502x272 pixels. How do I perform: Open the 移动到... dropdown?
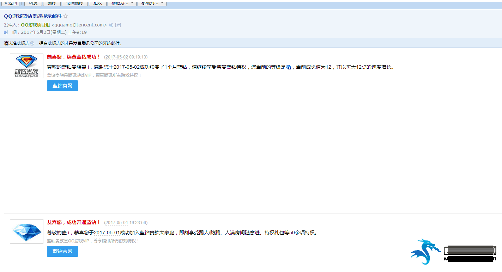click(152, 3)
